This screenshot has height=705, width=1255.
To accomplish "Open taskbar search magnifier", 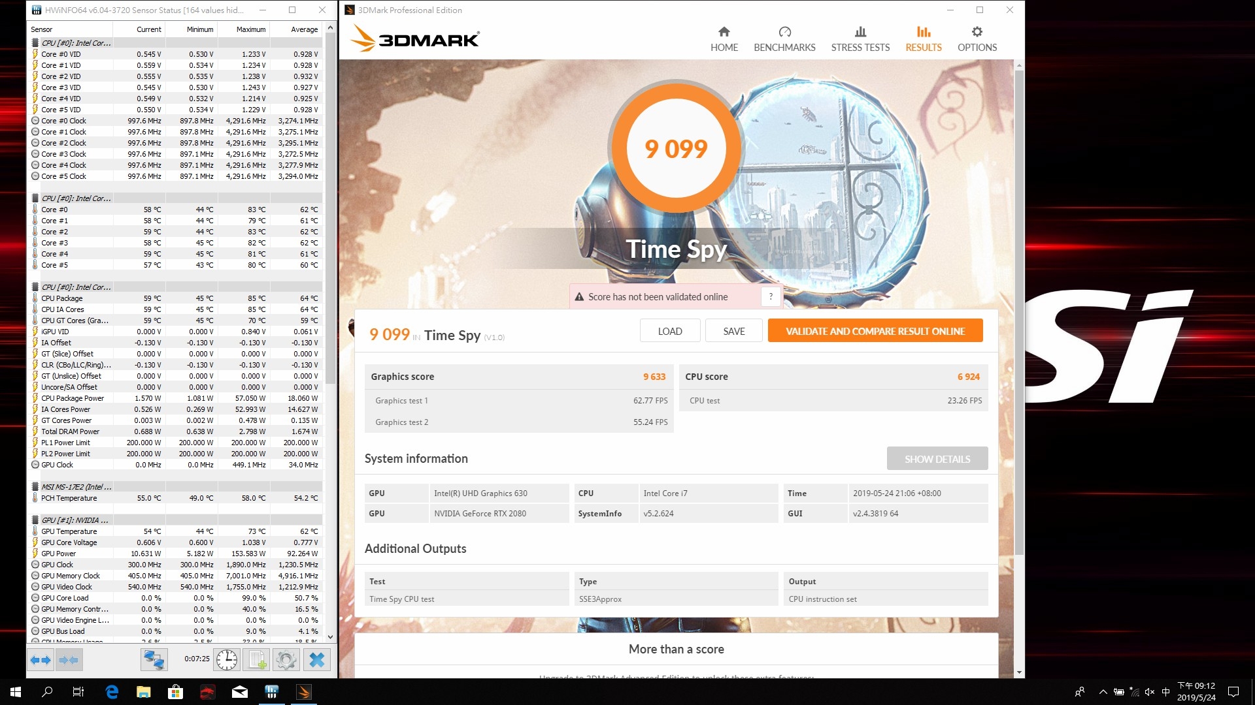I will (x=47, y=692).
